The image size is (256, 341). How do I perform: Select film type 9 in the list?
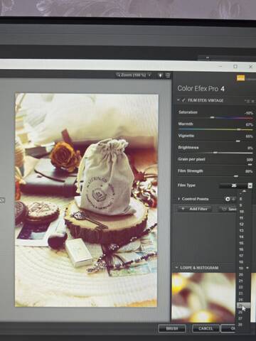tap(241, 205)
